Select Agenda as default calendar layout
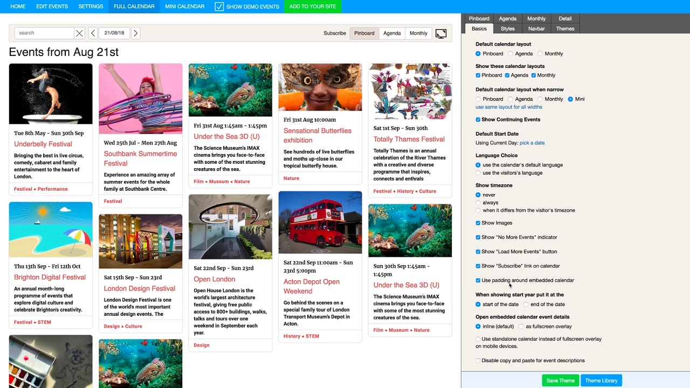 click(510, 54)
